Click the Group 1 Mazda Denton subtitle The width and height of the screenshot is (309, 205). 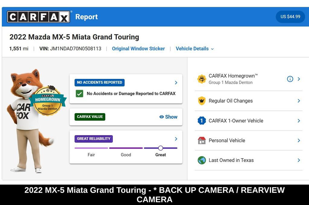(x=231, y=82)
